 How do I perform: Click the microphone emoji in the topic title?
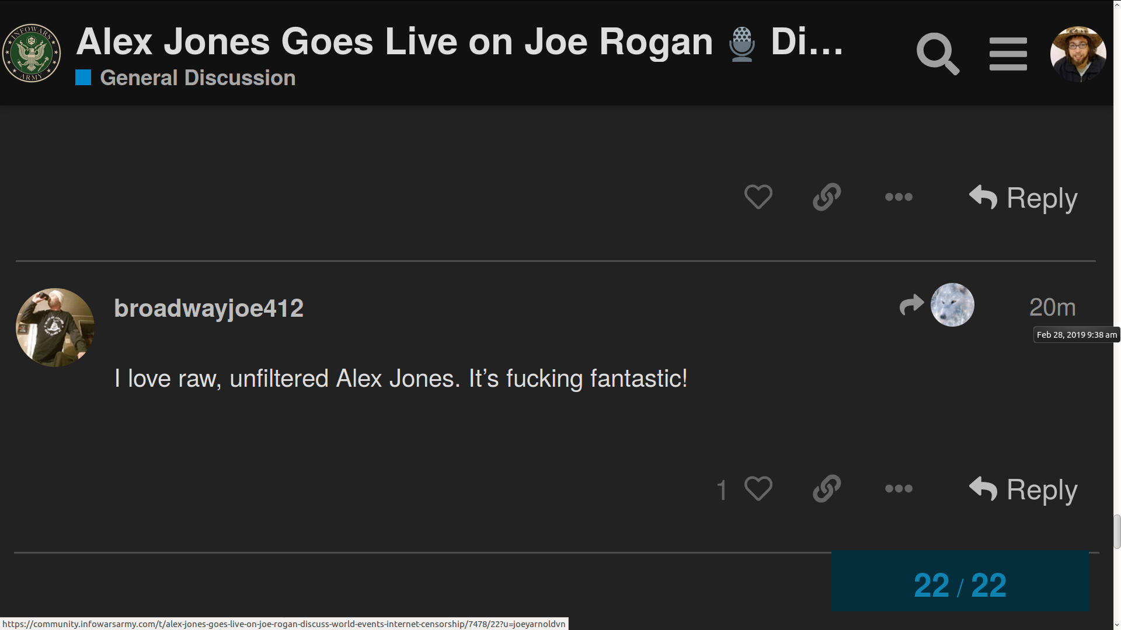click(742, 44)
